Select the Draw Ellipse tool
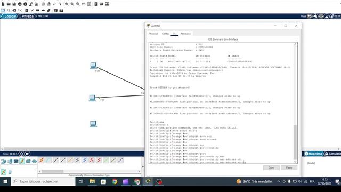This screenshot has height=192, width=341. pyautogui.click(x=43, y=10)
